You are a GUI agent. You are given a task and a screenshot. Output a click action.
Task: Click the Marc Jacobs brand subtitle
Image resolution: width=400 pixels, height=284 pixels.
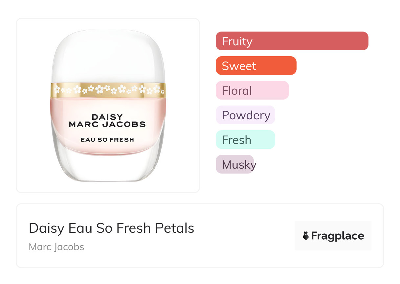(56, 247)
